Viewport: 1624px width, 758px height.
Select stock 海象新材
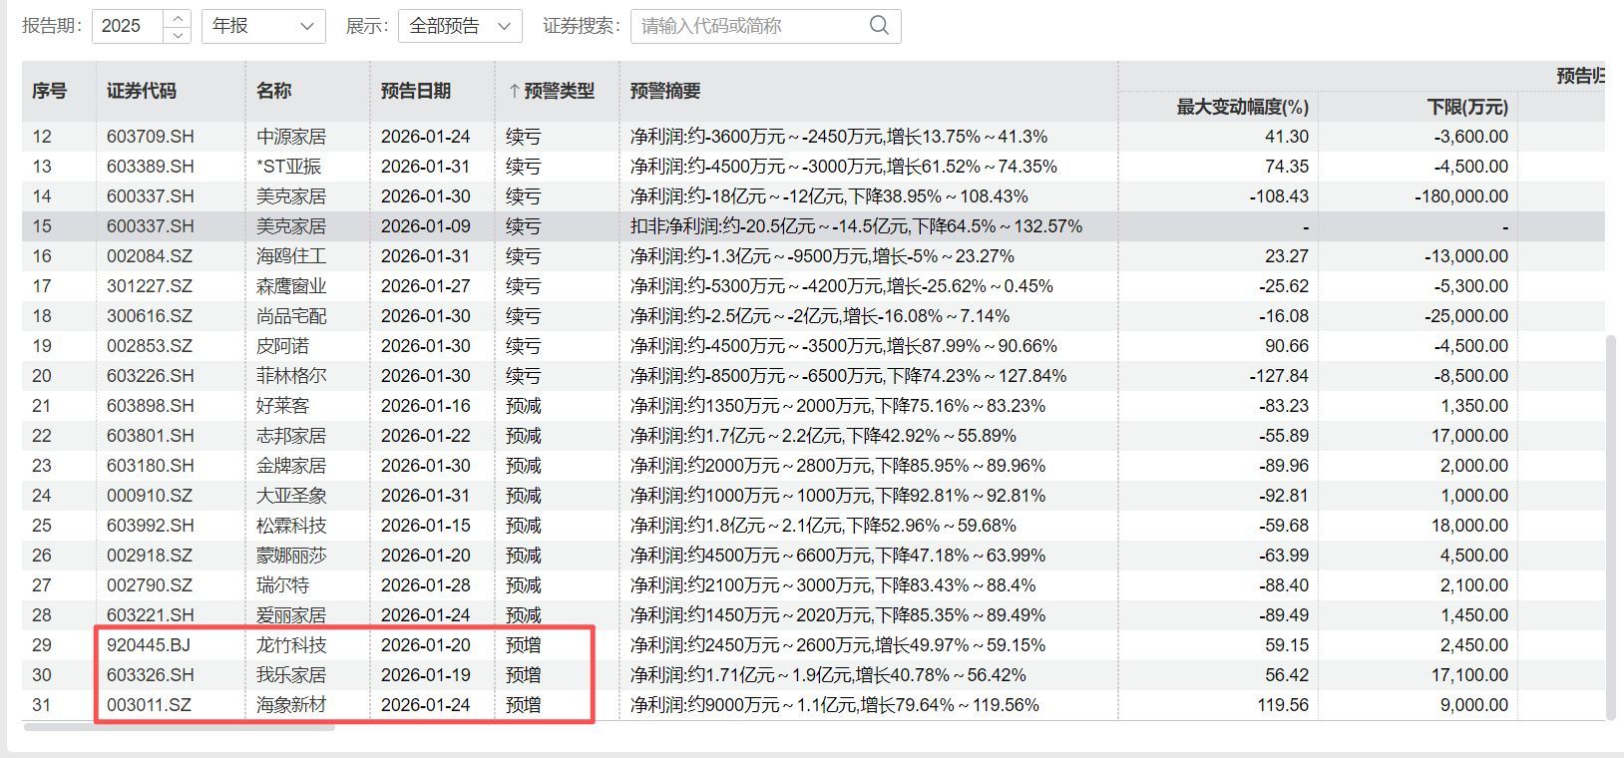click(x=291, y=705)
